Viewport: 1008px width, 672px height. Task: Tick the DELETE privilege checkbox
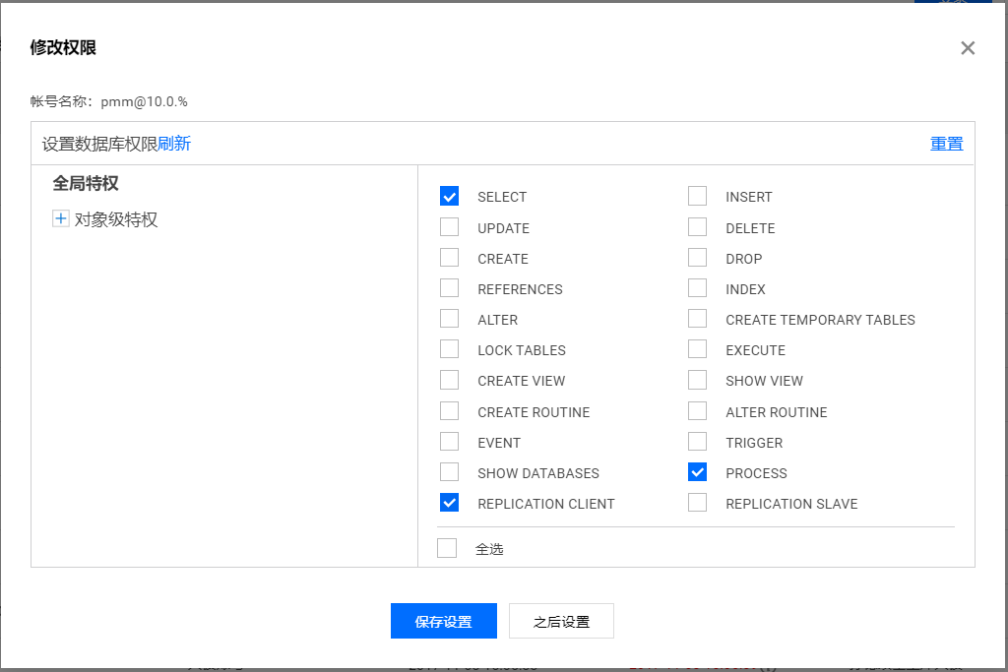698,227
